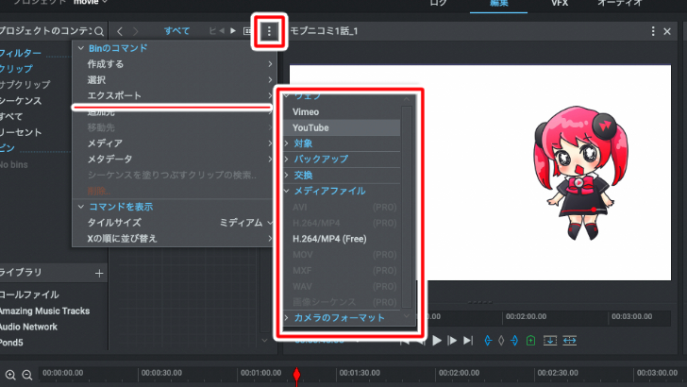Open the 選択 submenu
Image resolution: width=687 pixels, height=387 pixels.
174,80
